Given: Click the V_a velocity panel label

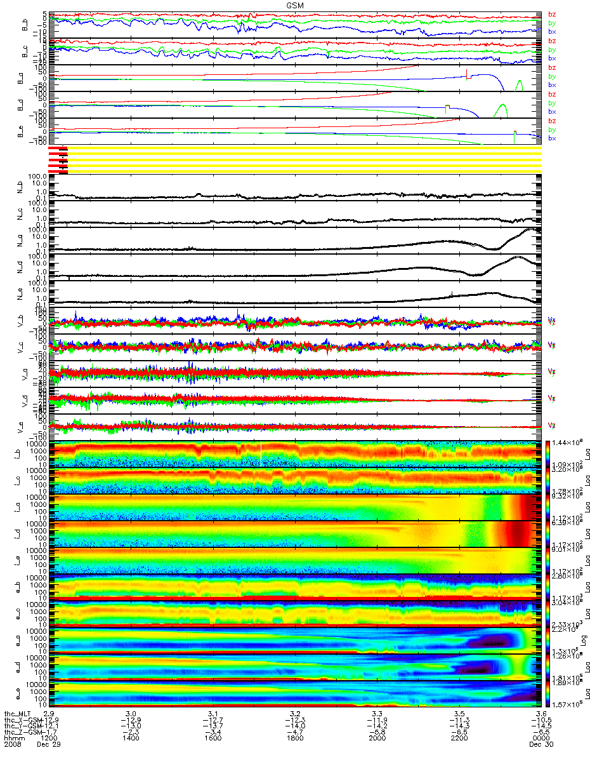Looking at the screenshot, I should click(x=26, y=375).
